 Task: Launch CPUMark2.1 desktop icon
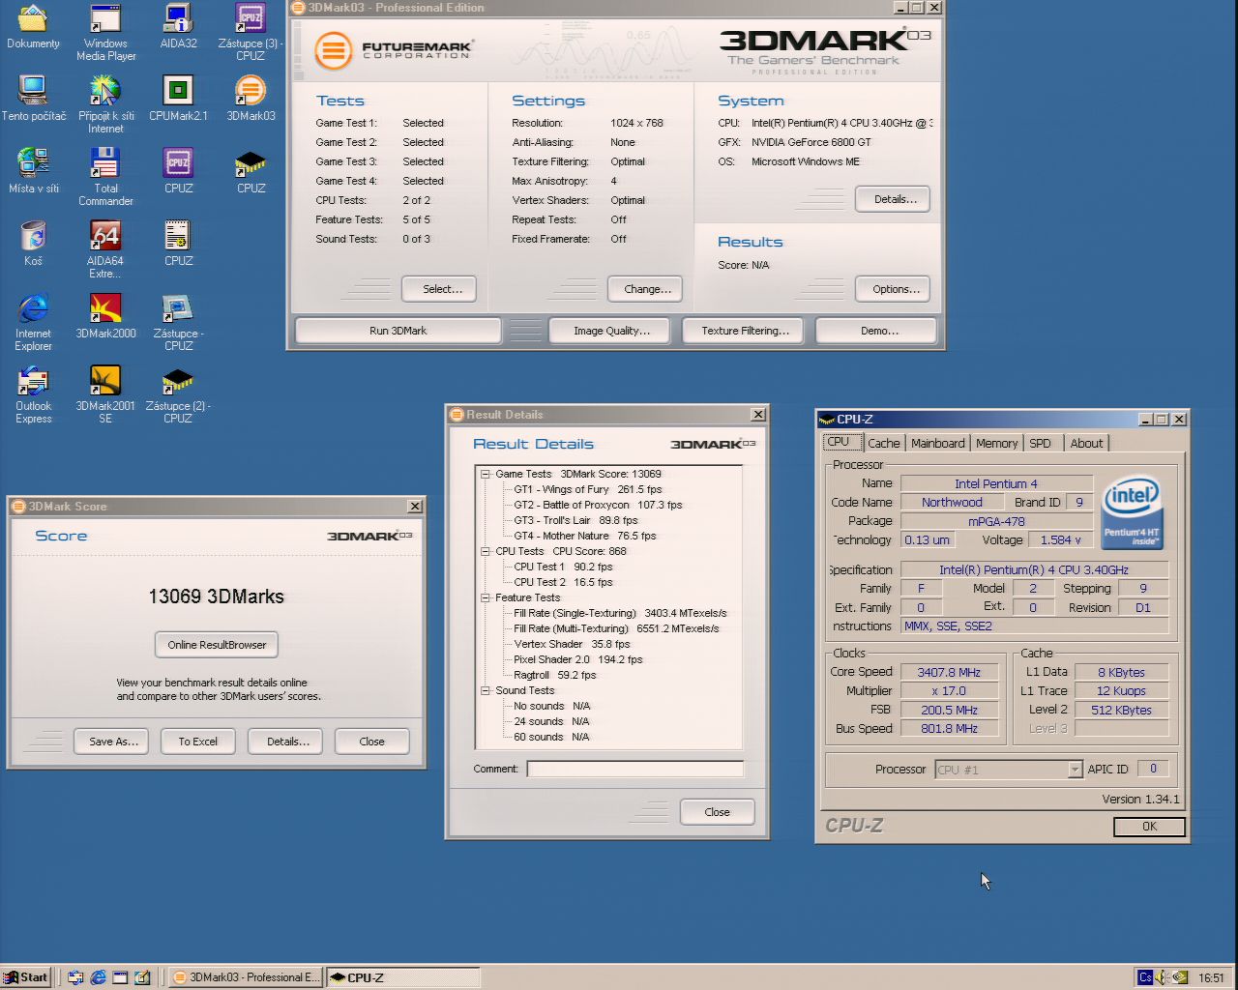tap(178, 99)
